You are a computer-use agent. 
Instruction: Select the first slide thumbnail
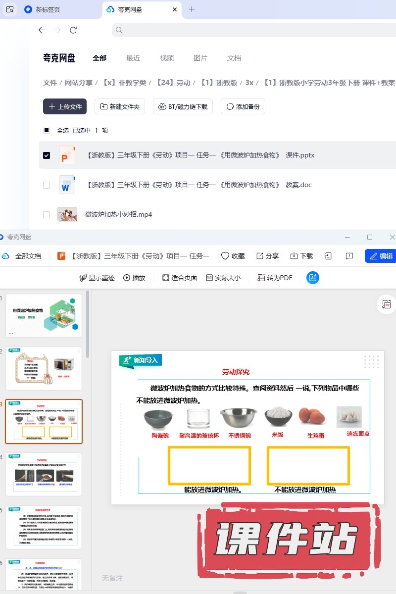pyautogui.click(x=44, y=315)
